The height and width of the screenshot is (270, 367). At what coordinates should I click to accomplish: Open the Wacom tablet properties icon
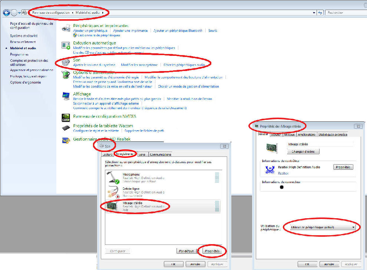point(66,128)
